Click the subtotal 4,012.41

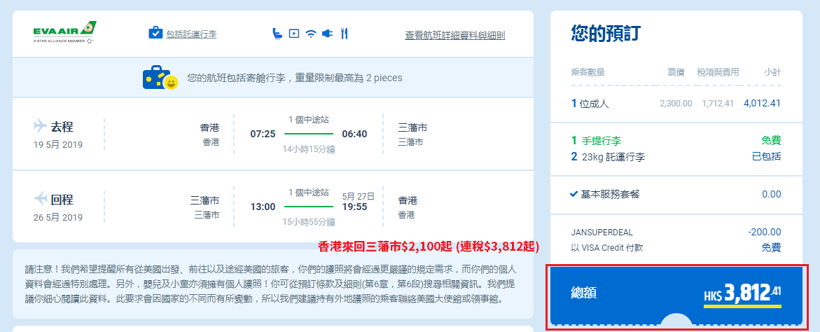point(762,104)
